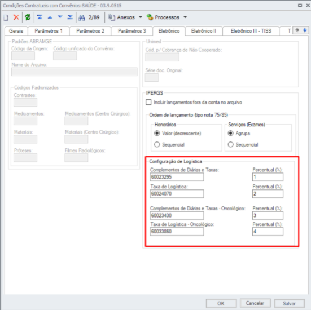Viewport: 311px width, 310px height.
Task: Click the Contrastes code field
Action: 25,103
